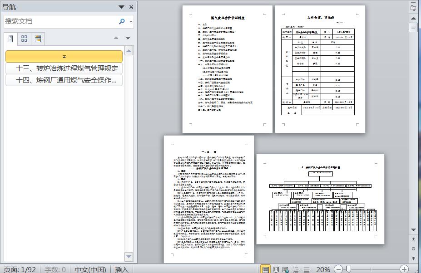Open the browse pages thumbnails tab
This screenshot has width=421, height=273.
(x=24, y=39)
